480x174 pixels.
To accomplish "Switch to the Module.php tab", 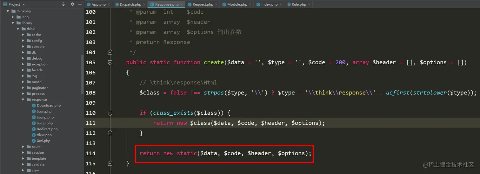I will tap(237, 4).
